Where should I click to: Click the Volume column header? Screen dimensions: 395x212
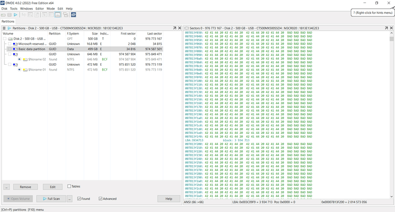coord(25,34)
